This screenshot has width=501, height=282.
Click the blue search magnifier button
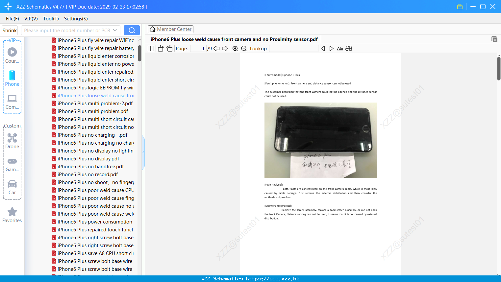(132, 30)
